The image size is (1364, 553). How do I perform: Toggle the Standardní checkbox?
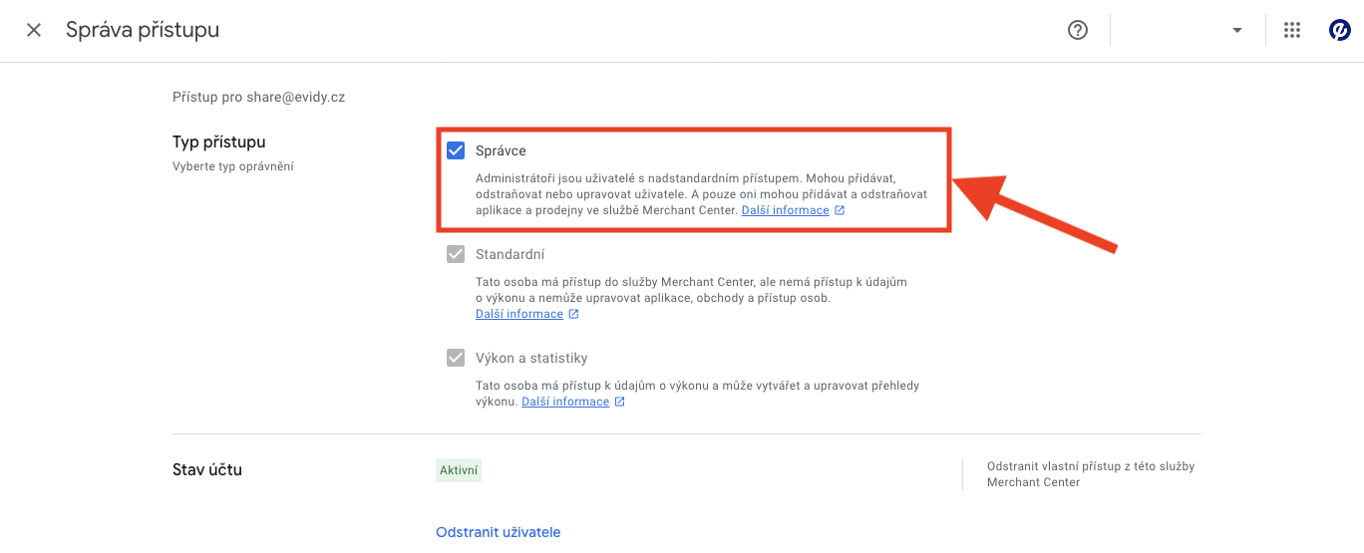(456, 254)
